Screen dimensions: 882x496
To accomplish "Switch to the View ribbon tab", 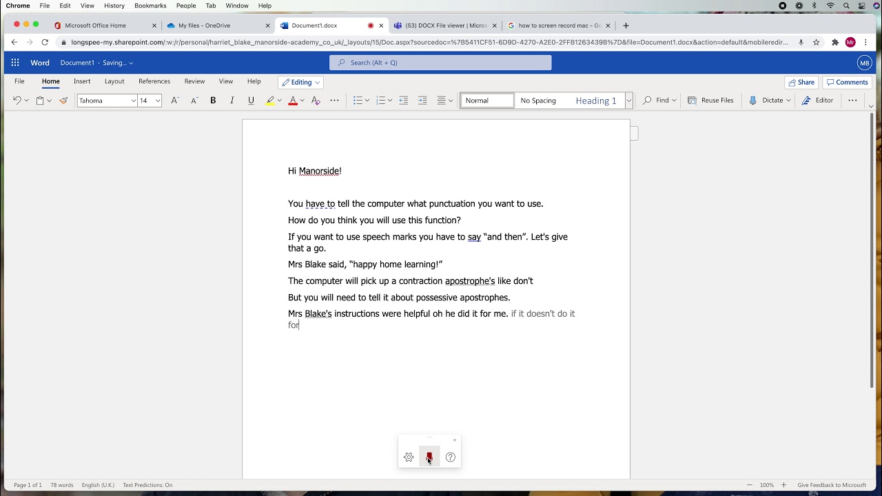I will pyautogui.click(x=225, y=81).
